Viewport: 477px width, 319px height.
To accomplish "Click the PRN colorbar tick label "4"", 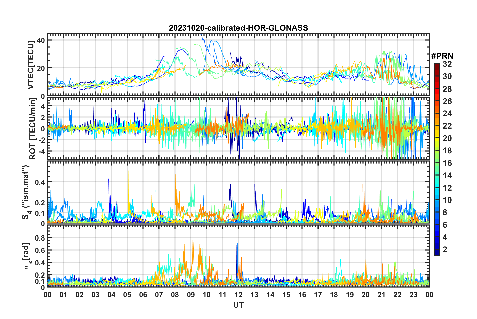I will 445,237.
